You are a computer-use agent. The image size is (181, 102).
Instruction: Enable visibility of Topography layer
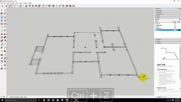tap(175, 25)
